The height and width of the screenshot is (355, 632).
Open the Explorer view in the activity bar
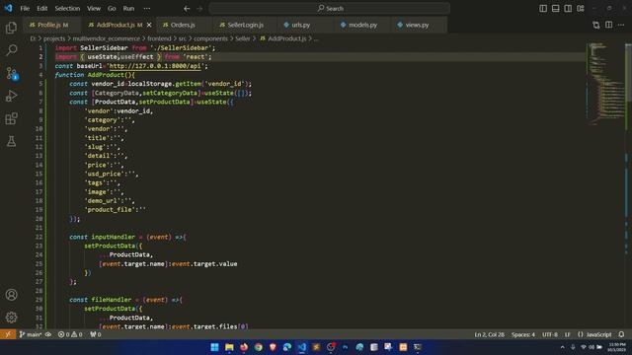click(11, 28)
